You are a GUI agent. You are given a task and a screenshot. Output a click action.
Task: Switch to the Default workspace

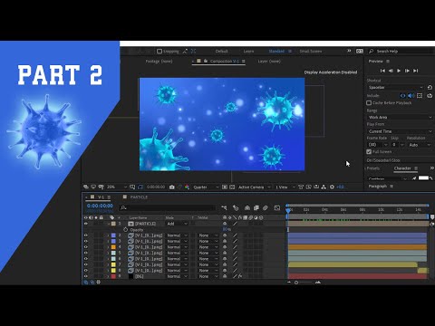pyautogui.click(x=221, y=52)
